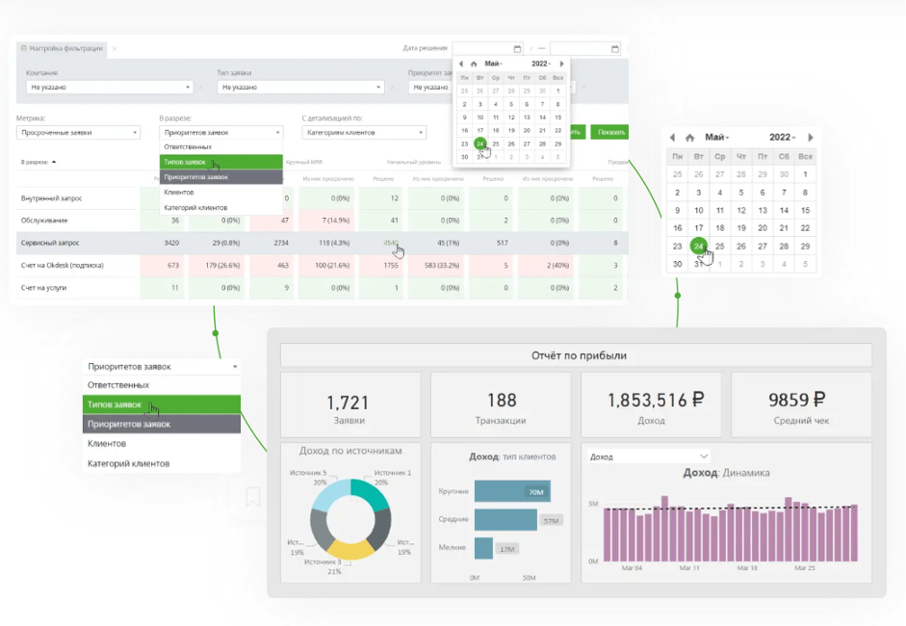Close the Настройка фильтрации tab with X
Viewport: 906px width, 626px height.
tap(114, 47)
